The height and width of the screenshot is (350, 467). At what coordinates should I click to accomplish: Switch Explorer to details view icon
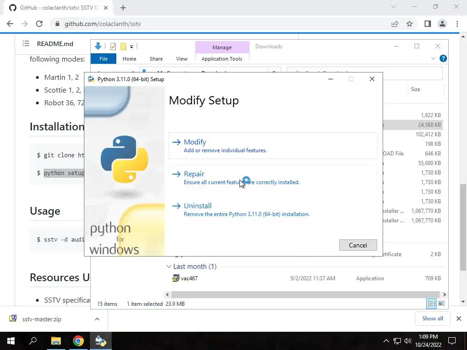431,304
